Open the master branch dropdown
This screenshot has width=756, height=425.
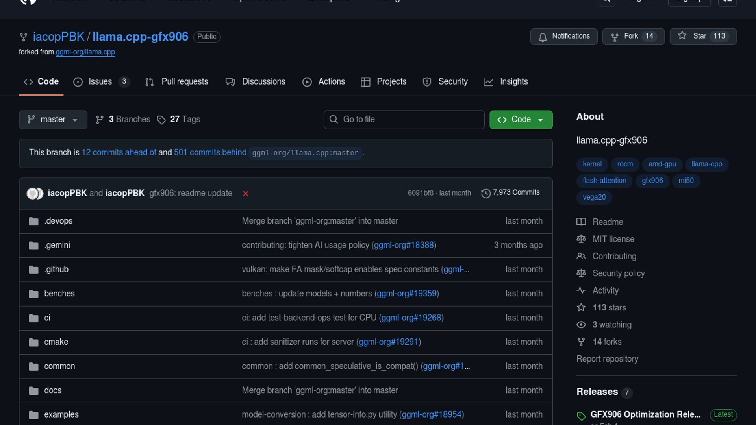pos(53,120)
